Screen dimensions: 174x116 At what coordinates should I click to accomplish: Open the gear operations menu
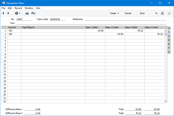[17, 13]
